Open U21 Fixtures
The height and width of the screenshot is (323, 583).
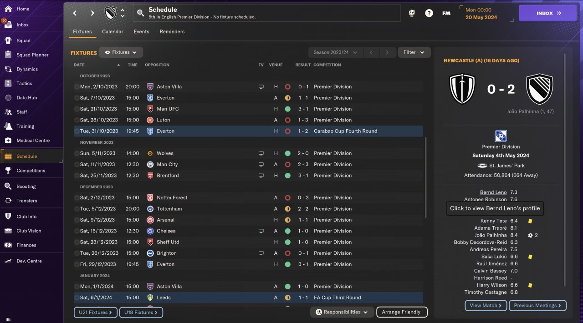coord(96,313)
